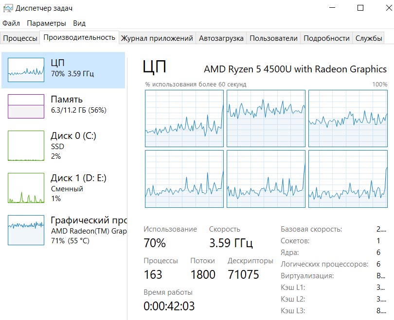
Task: Click the ЦП 70% 3.59 ГГц entry text
Action: 72,68
